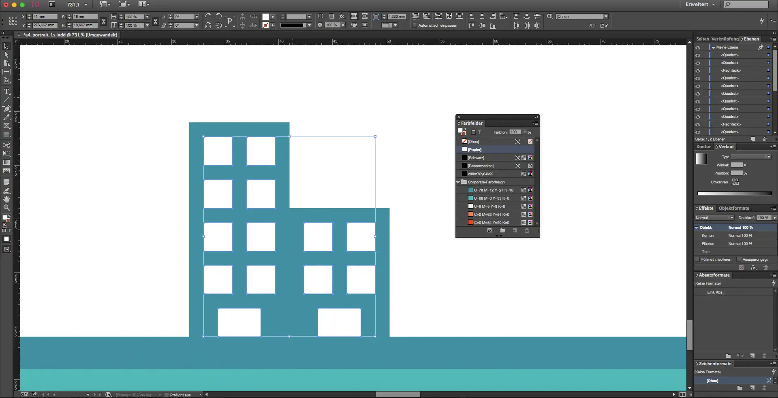Select the Hand tool
Screen dimensions: 778x398
pyautogui.click(x=6, y=199)
